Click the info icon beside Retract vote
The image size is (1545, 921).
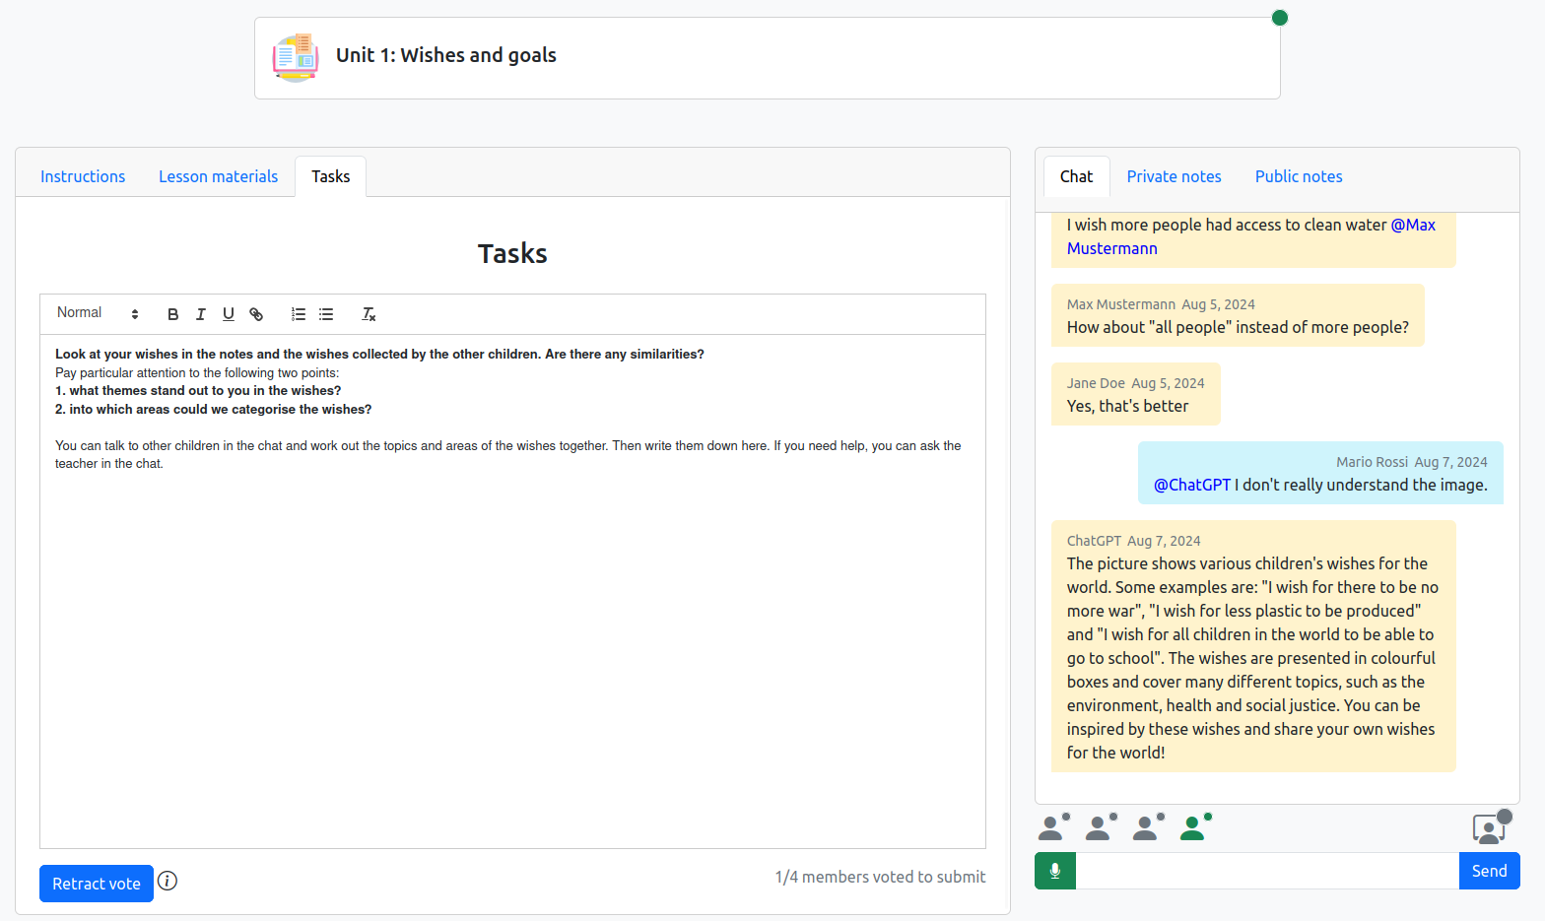[x=168, y=881]
